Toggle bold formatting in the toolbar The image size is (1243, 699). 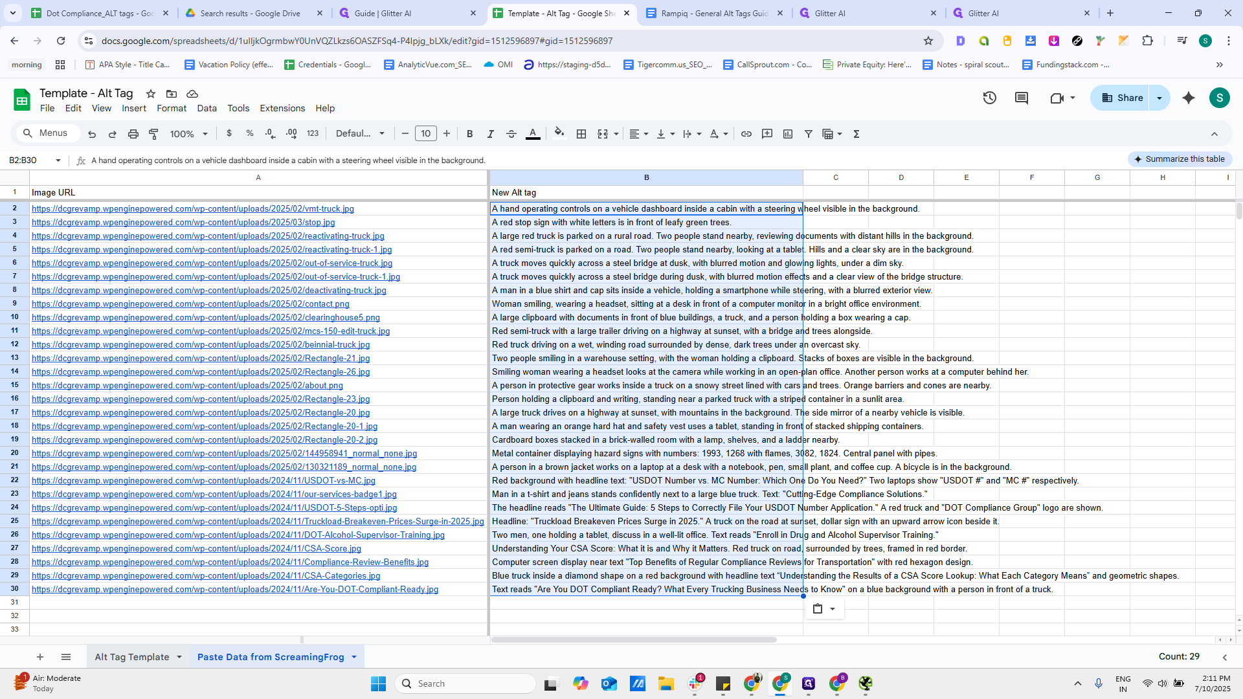click(x=470, y=133)
